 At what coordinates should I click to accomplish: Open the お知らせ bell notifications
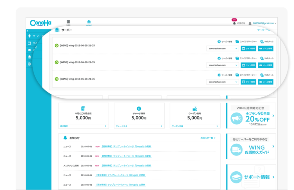coord(239,23)
